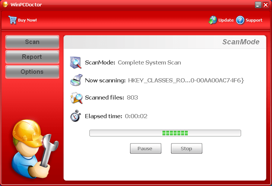Click the HKEY_CLASSES_ROOT scanning path text
Screen dimensions: 272x186
pos(186,80)
